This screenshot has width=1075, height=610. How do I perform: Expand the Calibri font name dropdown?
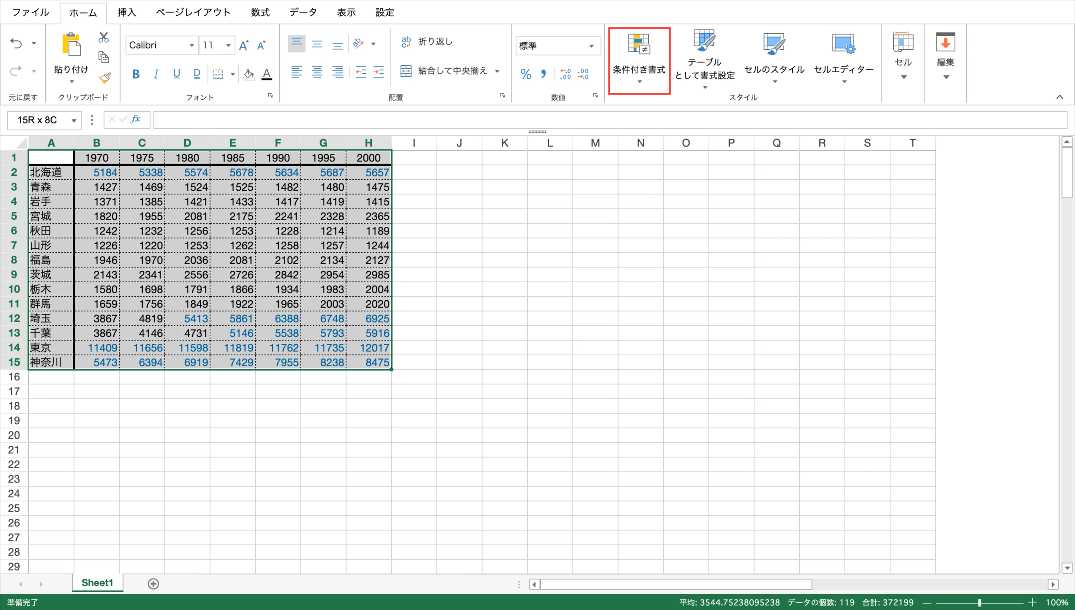(191, 45)
